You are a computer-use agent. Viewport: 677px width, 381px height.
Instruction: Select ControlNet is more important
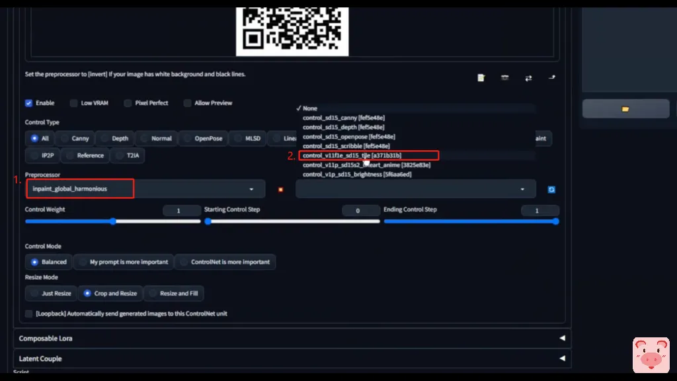pos(225,262)
